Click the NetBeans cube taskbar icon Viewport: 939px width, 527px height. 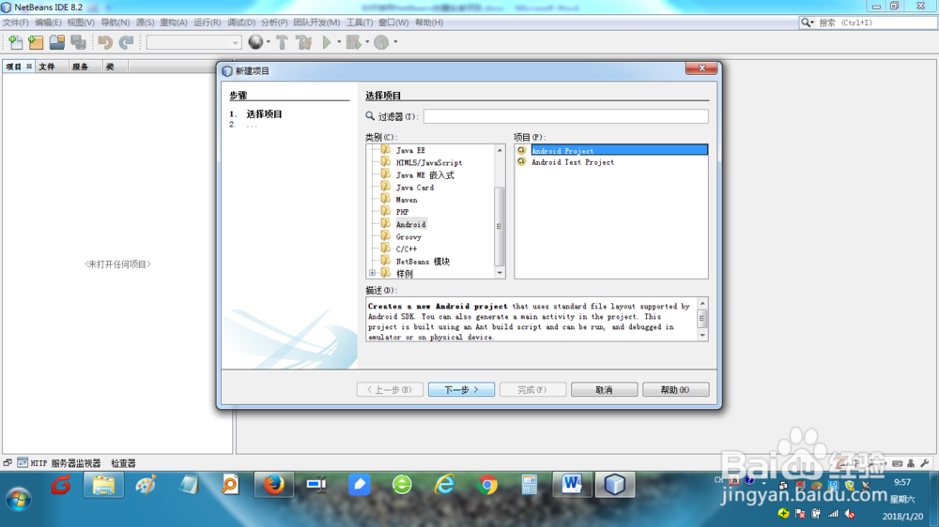pos(615,485)
